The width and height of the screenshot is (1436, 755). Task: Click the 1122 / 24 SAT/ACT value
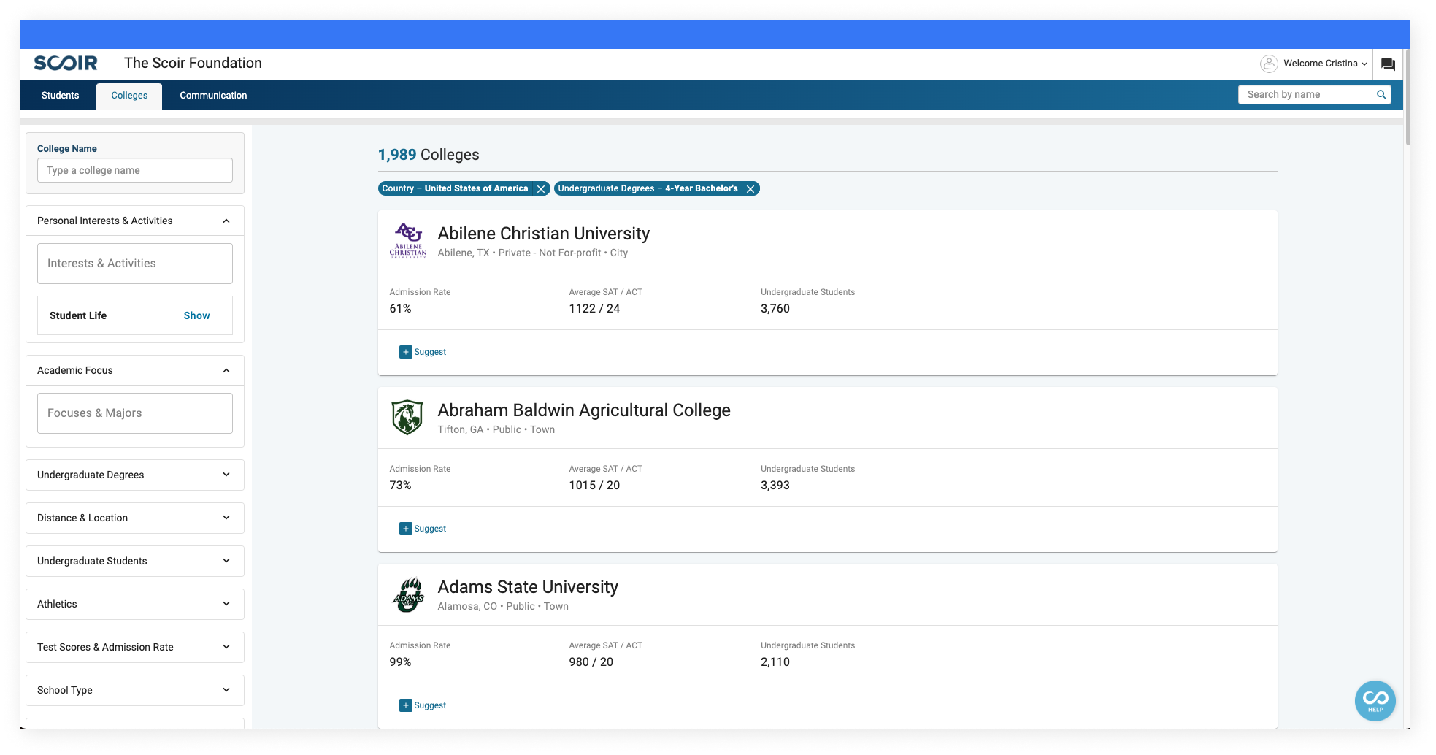(594, 309)
